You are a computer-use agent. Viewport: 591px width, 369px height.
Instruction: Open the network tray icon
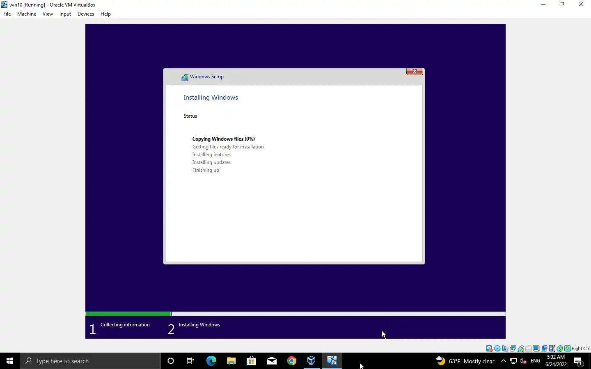click(513, 361)
